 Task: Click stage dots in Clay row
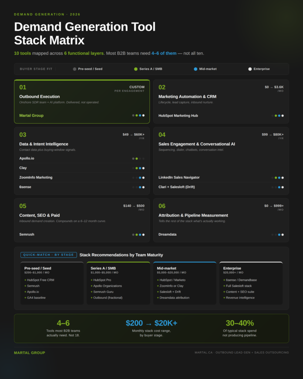(138, 168)
